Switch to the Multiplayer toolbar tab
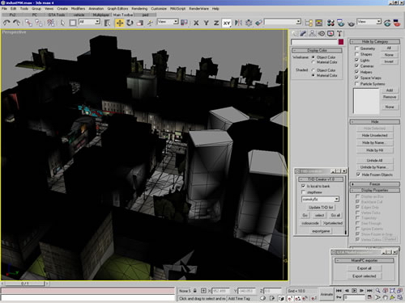The height and width of the screenshot is (303, 405). pos(100,15)
